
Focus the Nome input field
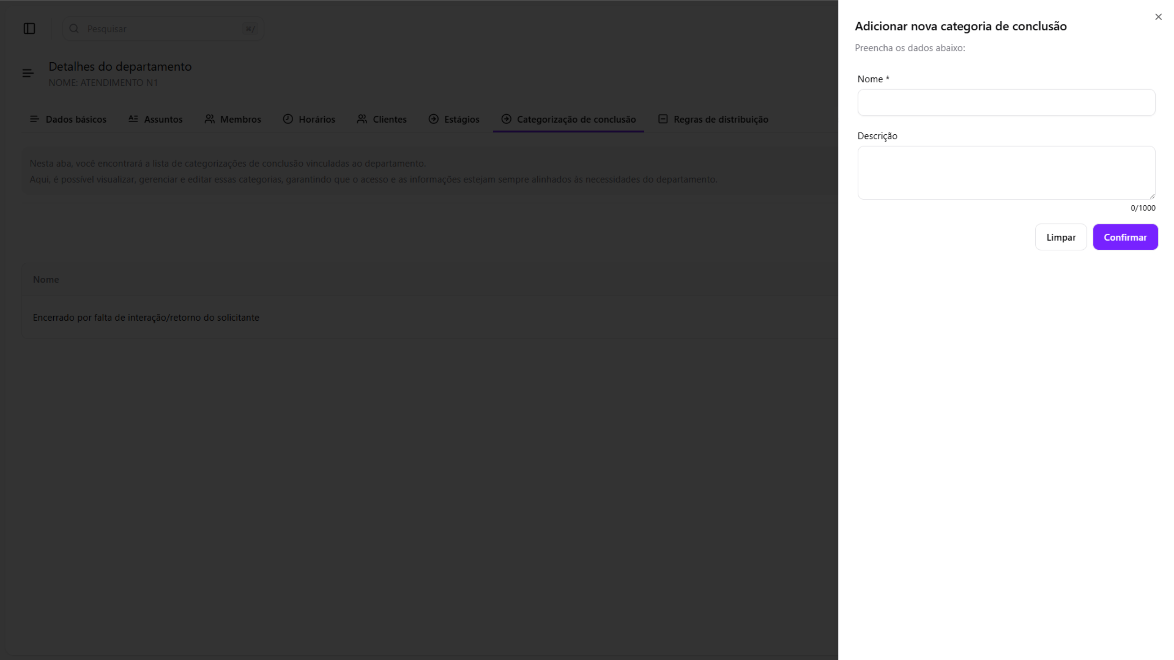pyautogui.click(x=1006, y=102)
